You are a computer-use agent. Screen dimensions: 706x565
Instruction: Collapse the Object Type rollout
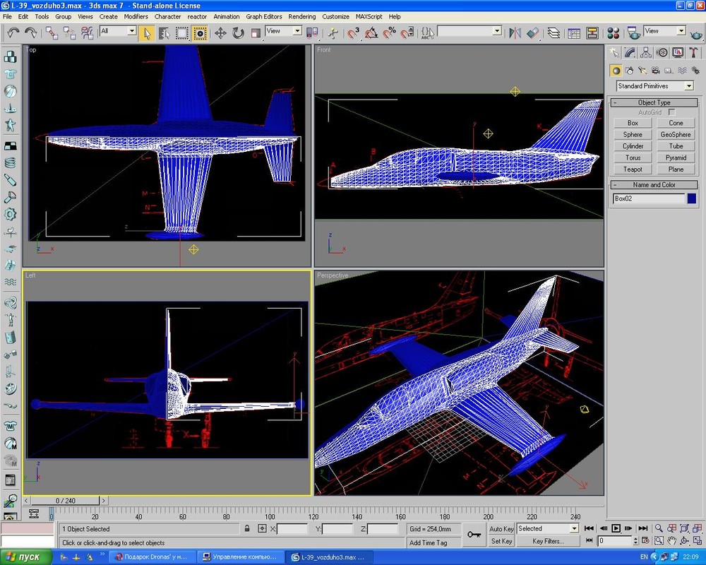pyautogui.click(x=654, y=102)
